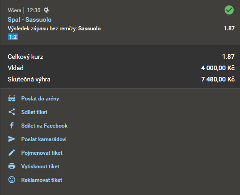The height and width of the screenshot is (195, 240).
Task: Click the share ticket icon
Action: [12, 112]
